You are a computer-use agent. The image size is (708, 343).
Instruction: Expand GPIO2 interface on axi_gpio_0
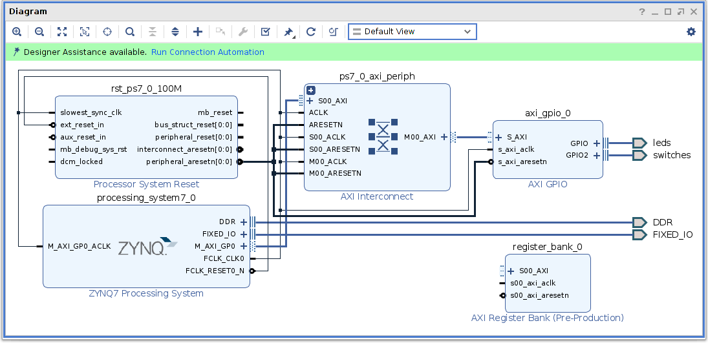point(596,155)
